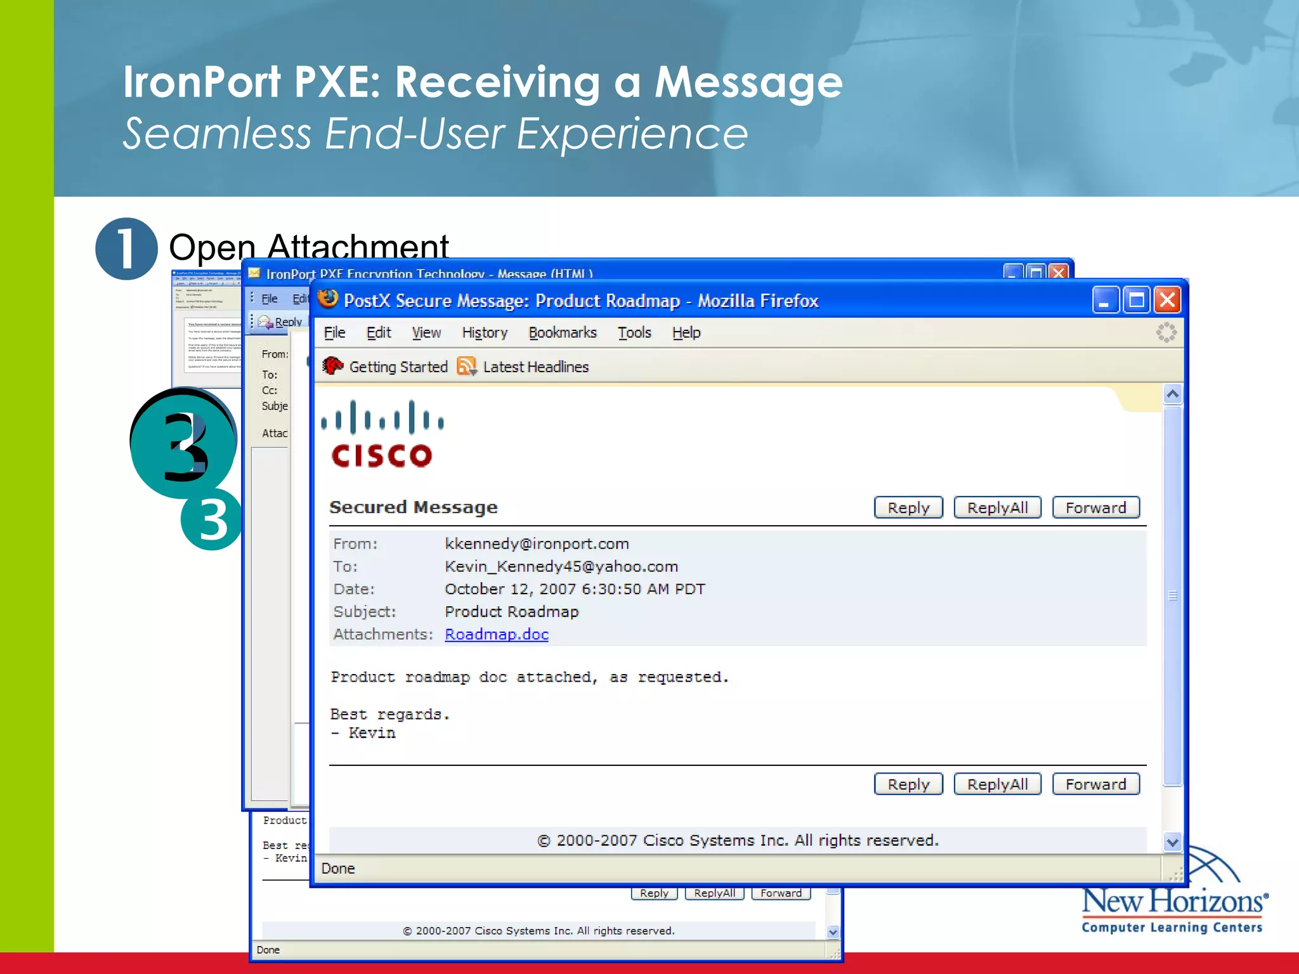
Task: Click the top Reply button in Secured Message
Action: pos(908,507)
